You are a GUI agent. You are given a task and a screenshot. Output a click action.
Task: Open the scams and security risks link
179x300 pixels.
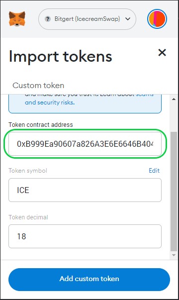pyautogui.click(x=50, y=102)
